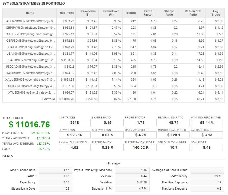Click trades count 621

click(133, 54)
